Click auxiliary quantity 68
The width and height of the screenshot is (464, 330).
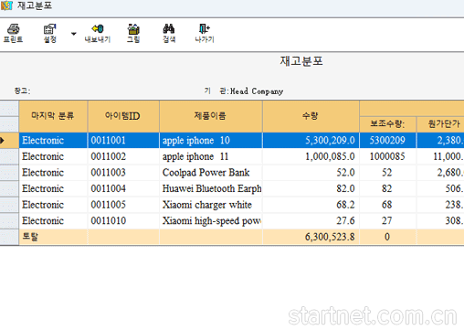click(387, 205)
